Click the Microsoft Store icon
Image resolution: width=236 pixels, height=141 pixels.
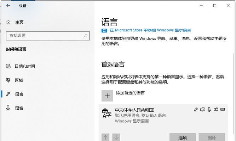104,30
